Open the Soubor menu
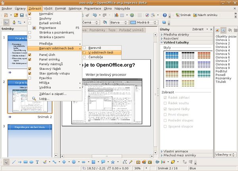Image resolution: width=238 pixels, height=171 pixels. coord(7,8)
